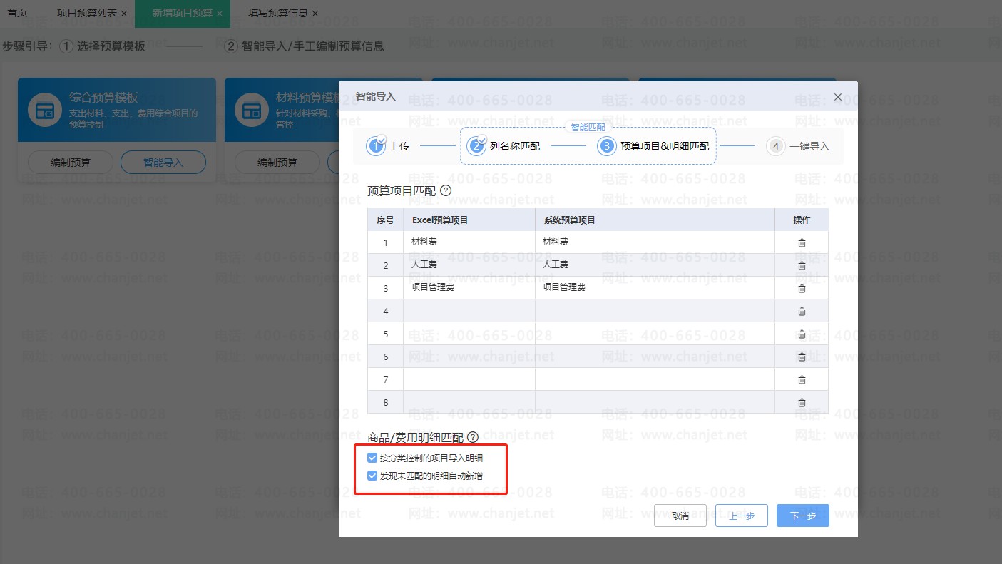Click trash icon in row 4
Image resolution: width=1002 pixels, height=564 pixels.
point(802,312)
